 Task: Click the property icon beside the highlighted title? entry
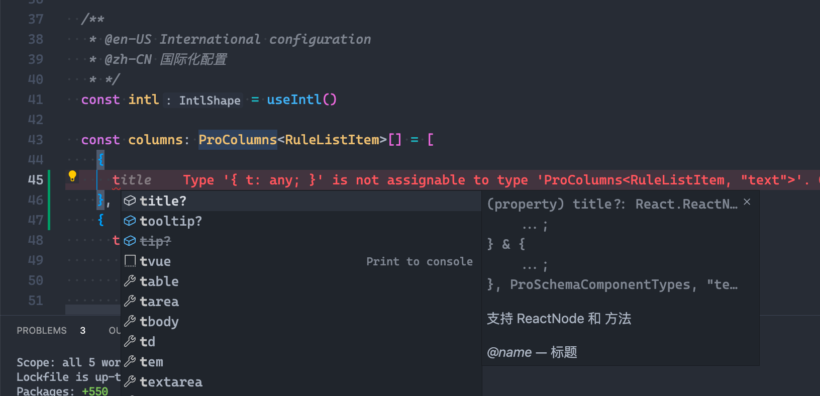tap(130, 200)
